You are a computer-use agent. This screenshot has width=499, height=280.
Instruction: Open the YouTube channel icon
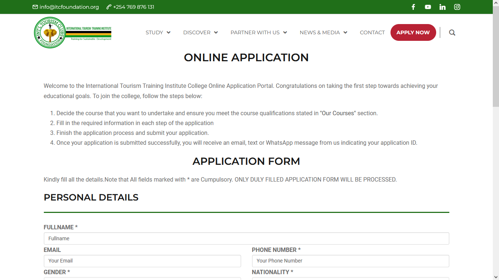[428, 7]
